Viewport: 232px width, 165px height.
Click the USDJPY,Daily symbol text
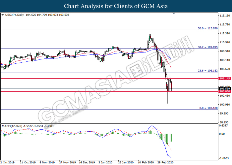[x=15, y=15]
